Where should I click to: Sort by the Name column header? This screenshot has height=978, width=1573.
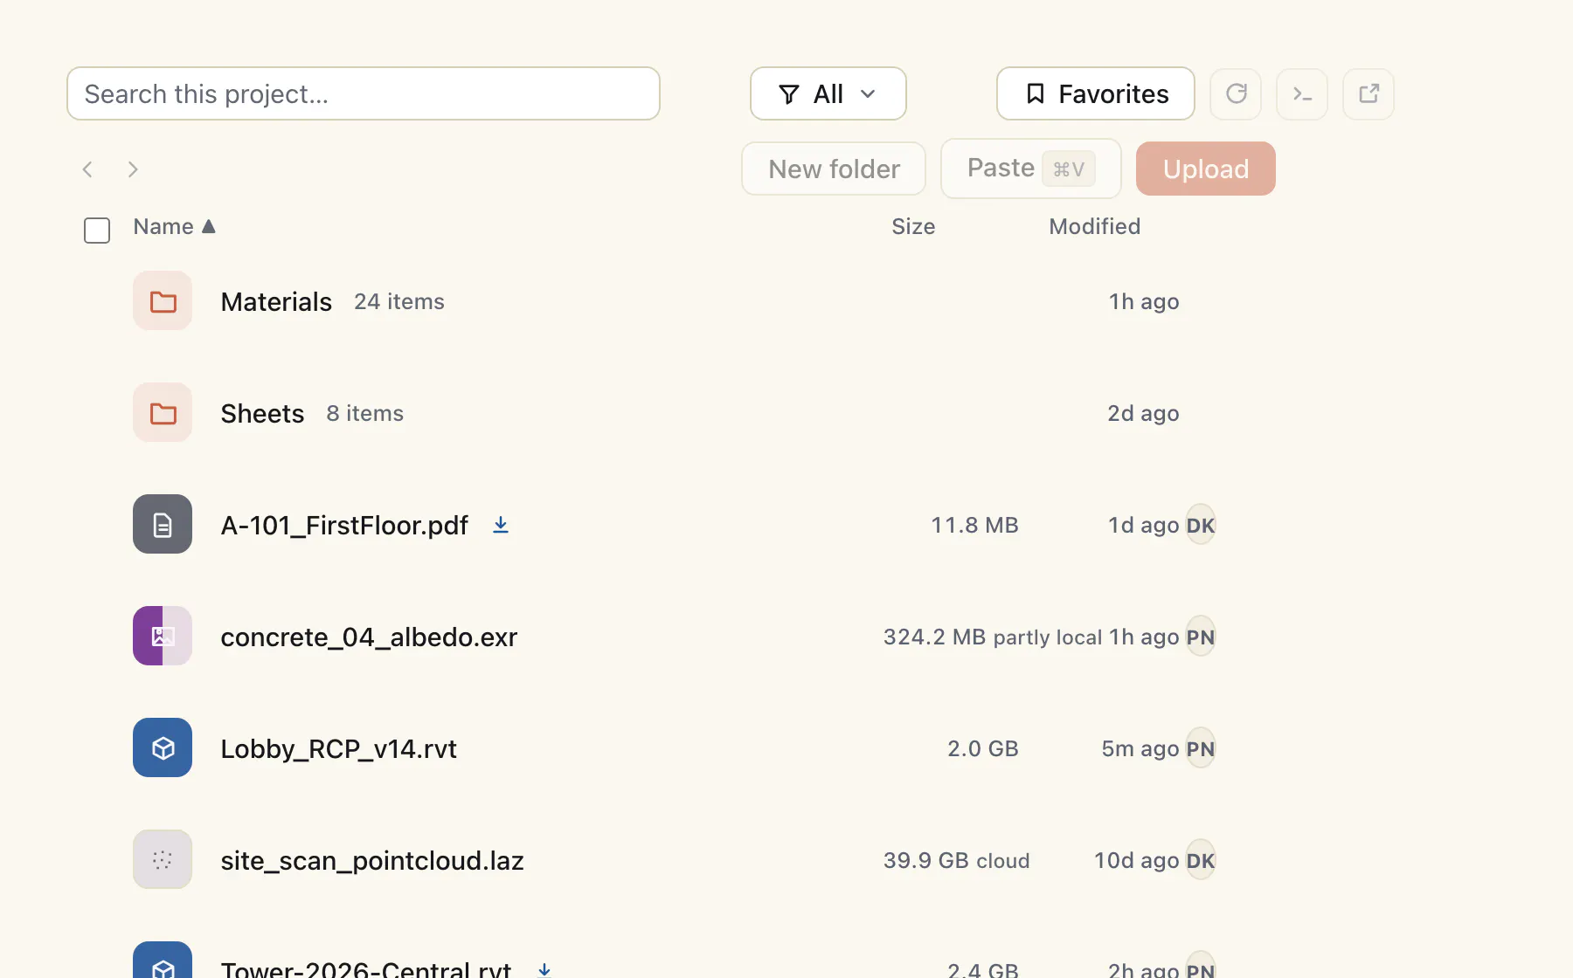pyautogui.click(x=174, y=227)
